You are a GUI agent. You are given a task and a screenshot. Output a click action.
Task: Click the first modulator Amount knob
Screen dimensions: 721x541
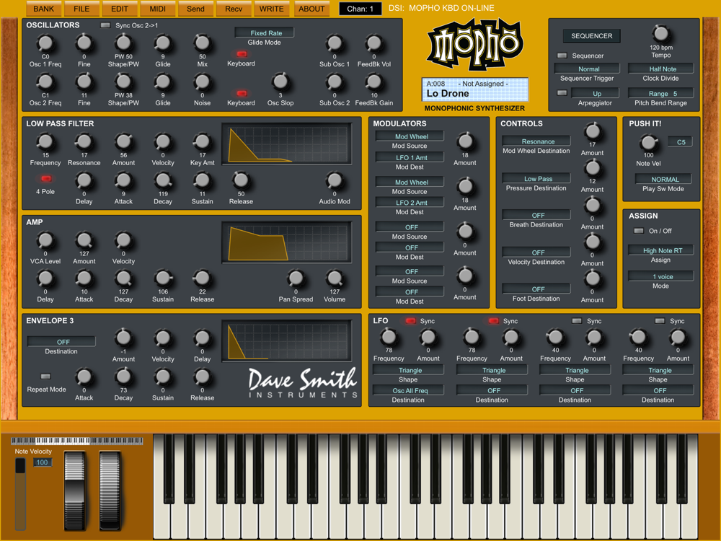pyautogui.click(x=465, y=141)
